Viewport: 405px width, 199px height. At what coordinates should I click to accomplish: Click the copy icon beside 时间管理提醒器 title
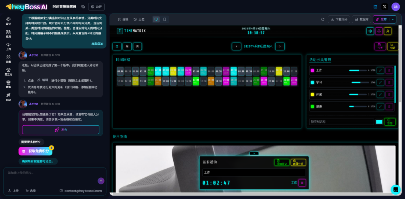point(83,7)
